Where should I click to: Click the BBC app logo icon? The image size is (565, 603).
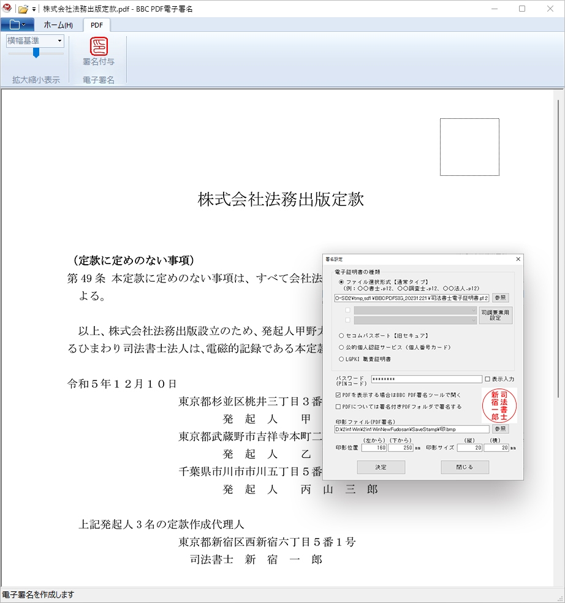click(7, 9)
